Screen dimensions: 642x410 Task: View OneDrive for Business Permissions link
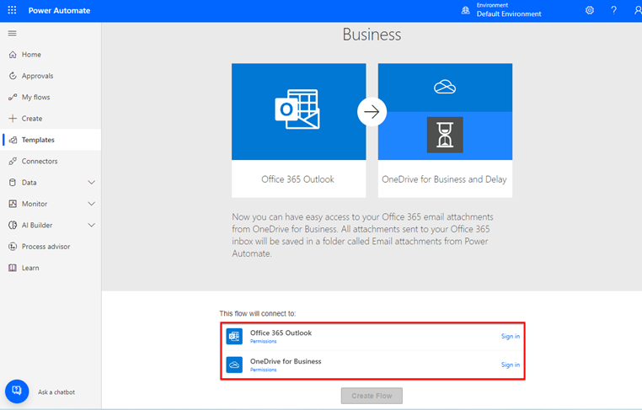263,370
